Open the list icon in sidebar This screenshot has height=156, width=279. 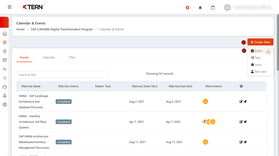click(5, 78)
